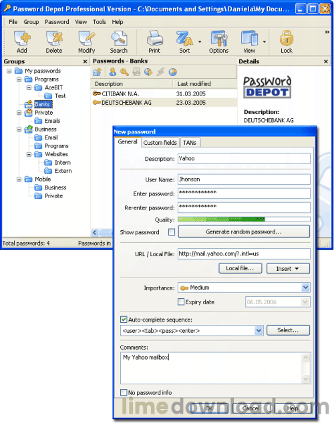This screenshot has width=334, height=427.
Task: Collapse the Websites tree node
Action: click(x=29, y=154)
